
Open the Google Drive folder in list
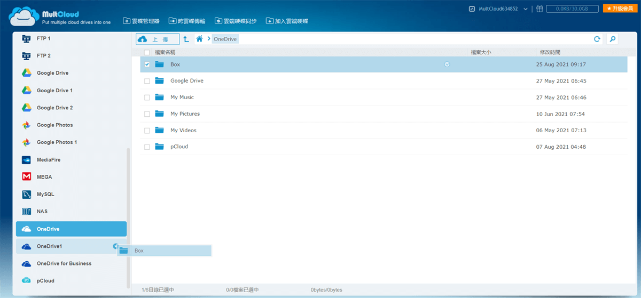[187, 81]
